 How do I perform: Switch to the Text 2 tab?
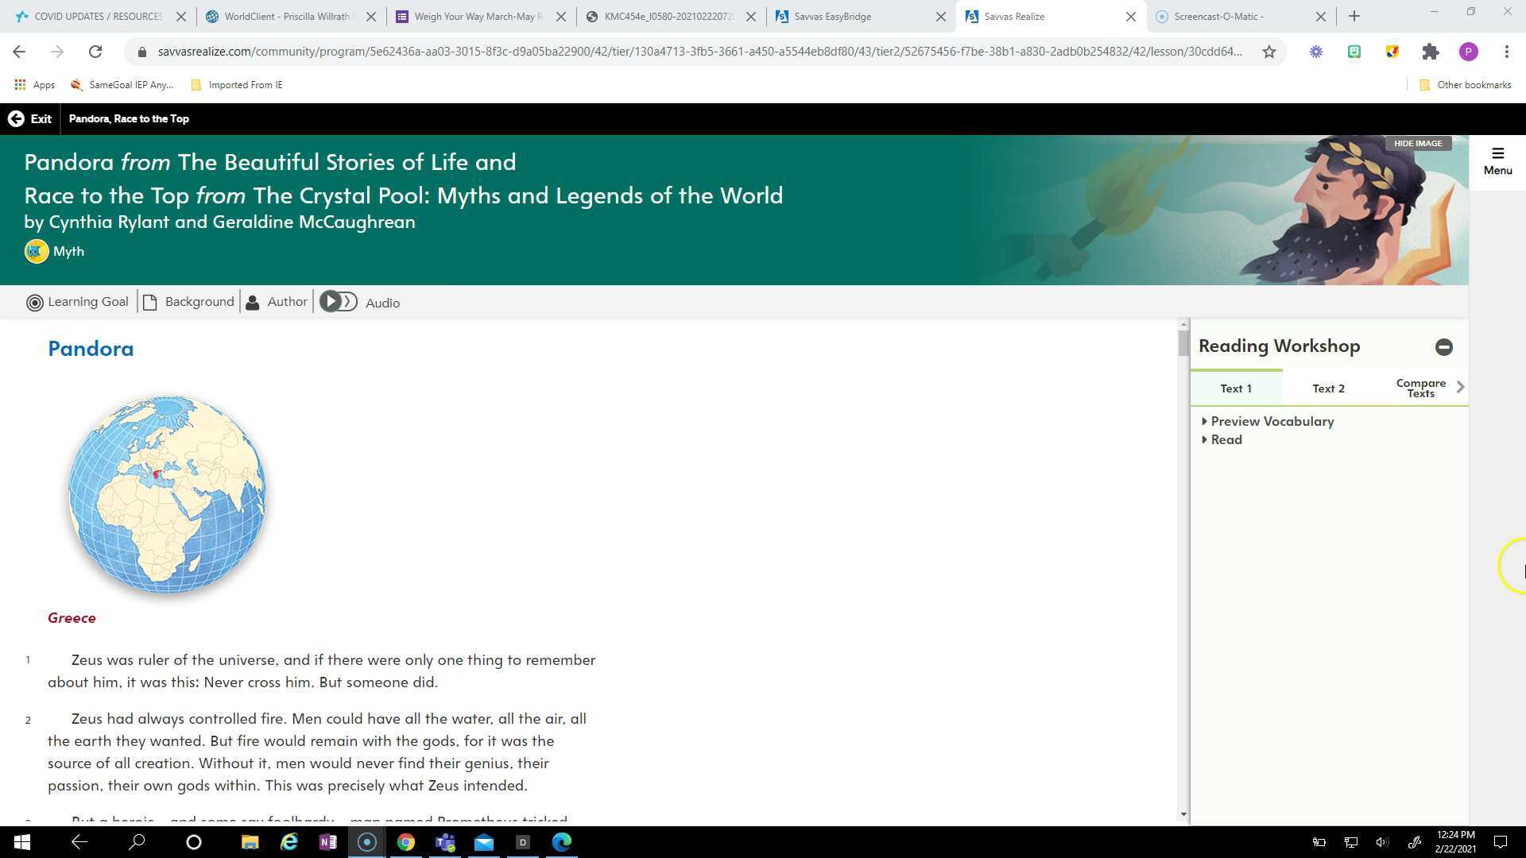point(1328,388)
